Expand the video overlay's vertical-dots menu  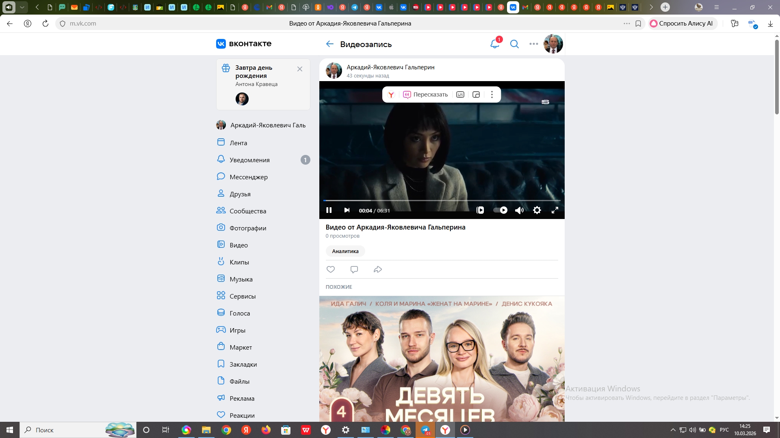click(492, 94)
